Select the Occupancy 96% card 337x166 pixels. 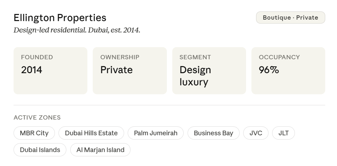288,71
